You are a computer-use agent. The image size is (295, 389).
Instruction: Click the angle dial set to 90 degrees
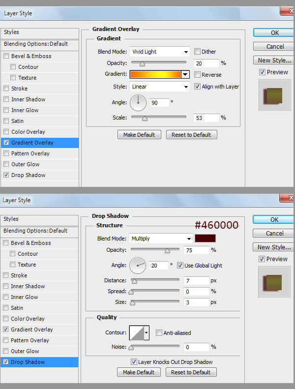pyautogui.click(x=138, y=102)
